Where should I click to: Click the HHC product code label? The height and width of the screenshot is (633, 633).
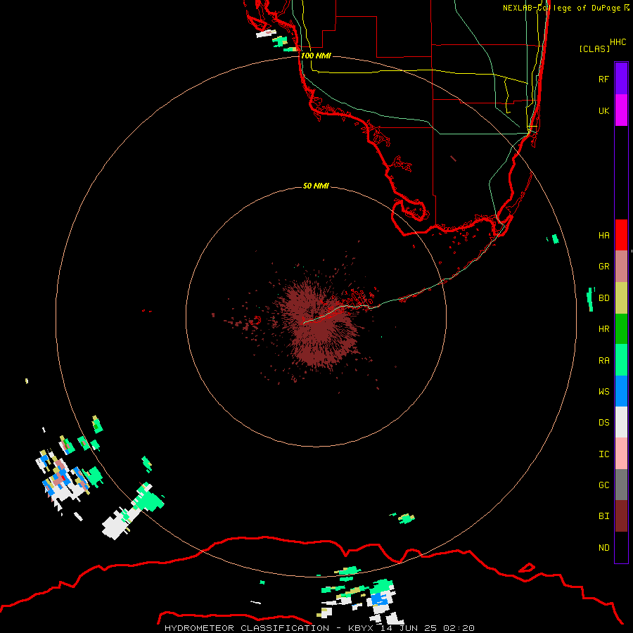coord(618,42)
